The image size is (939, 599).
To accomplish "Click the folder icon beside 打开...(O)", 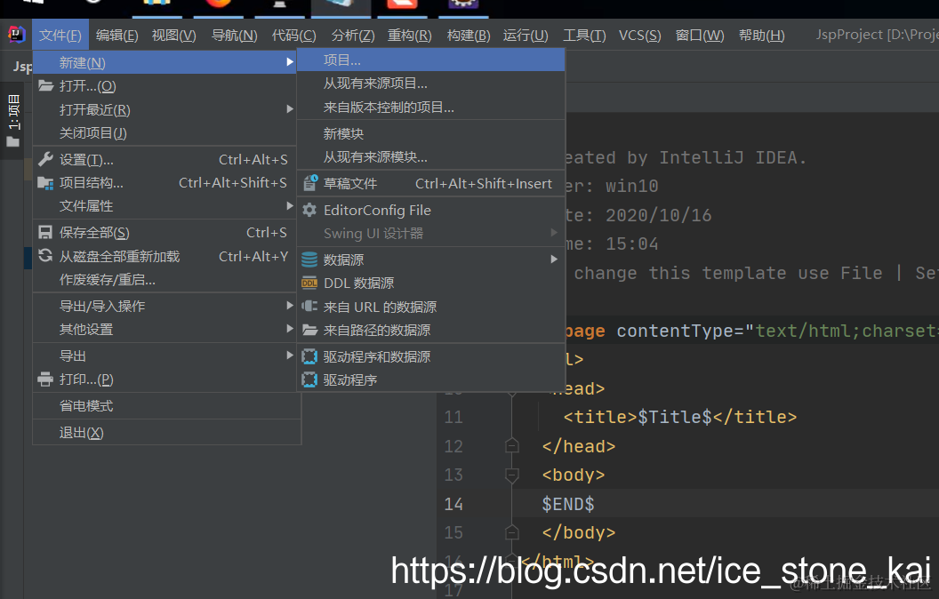I will (x=46, y=85).
